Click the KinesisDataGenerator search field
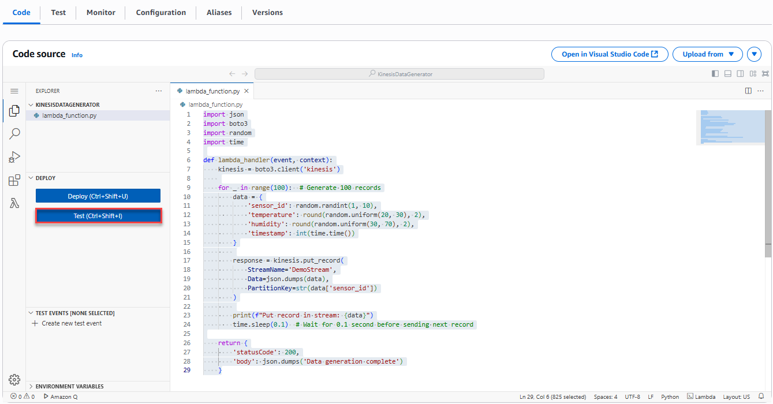Viewport: 773px width, 404px height. [399, 74]
